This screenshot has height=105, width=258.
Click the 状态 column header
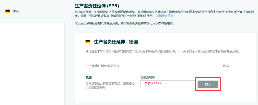[226, 66]
